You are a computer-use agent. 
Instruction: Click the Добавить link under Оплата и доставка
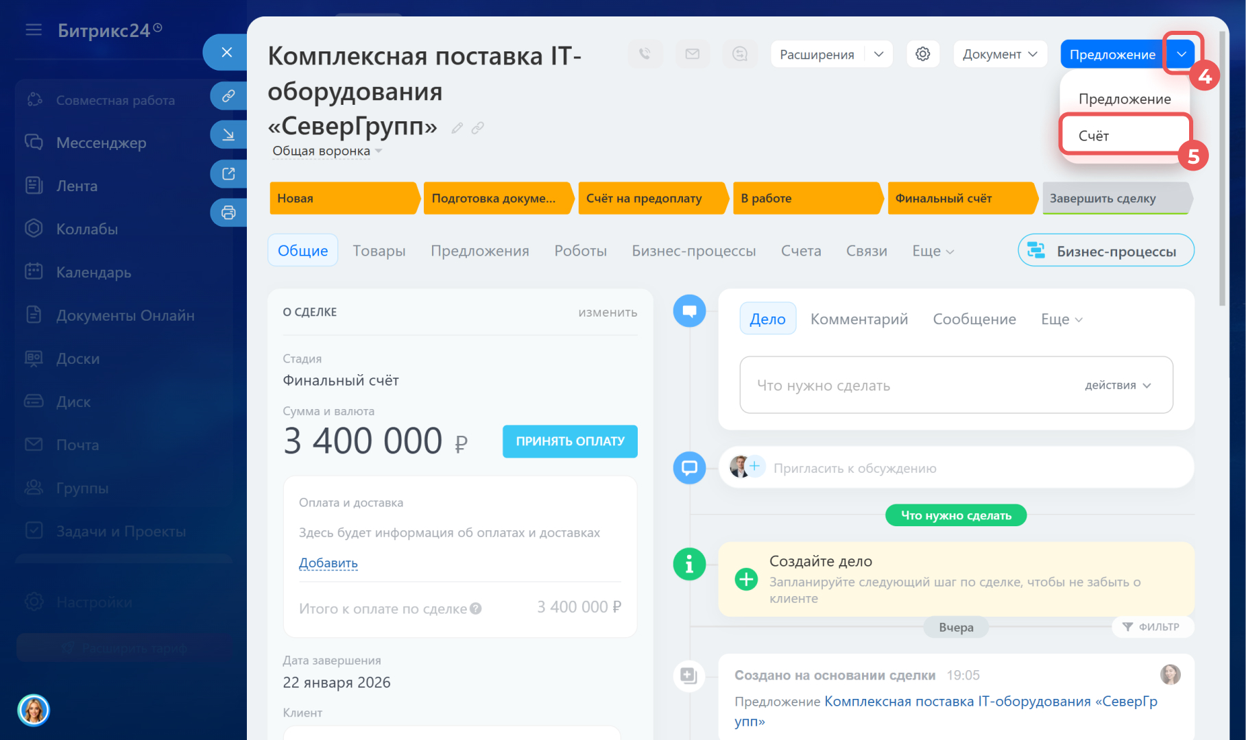pyautogui.click(x=328, y=563)
